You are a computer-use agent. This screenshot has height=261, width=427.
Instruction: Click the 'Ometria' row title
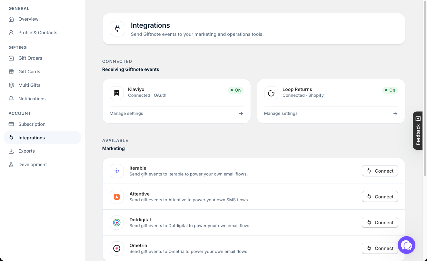(138, 246)
